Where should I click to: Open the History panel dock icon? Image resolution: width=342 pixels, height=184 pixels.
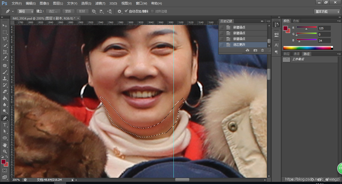pyautogui.click(x=276, y=24)
